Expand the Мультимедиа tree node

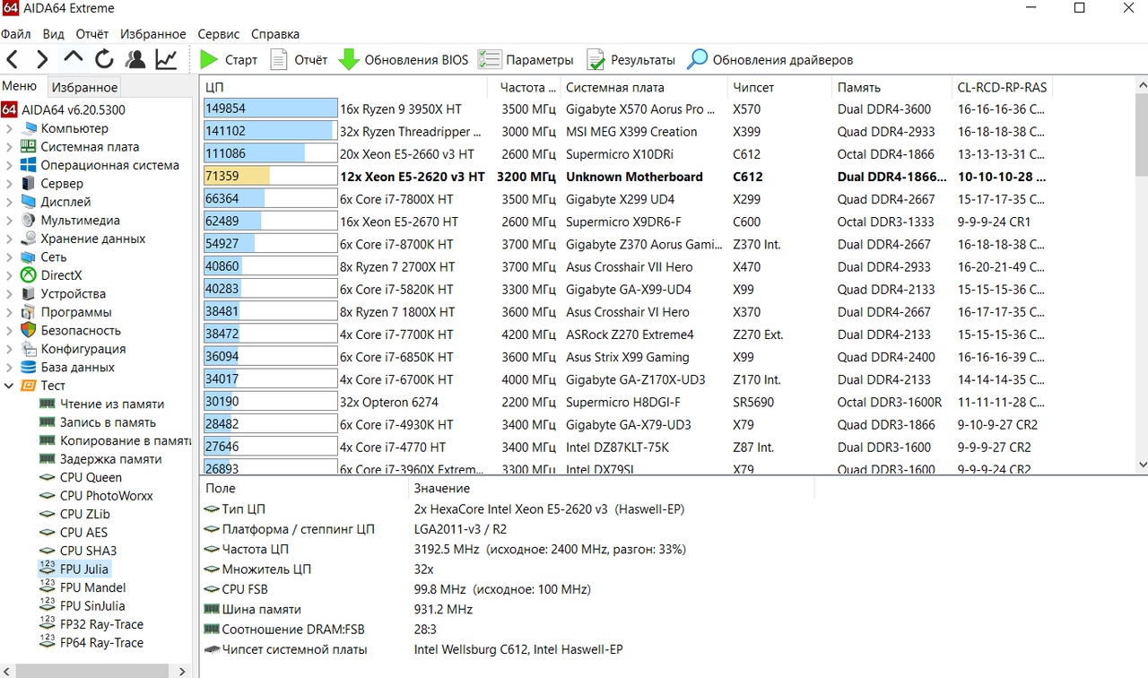tap(9, 221)
